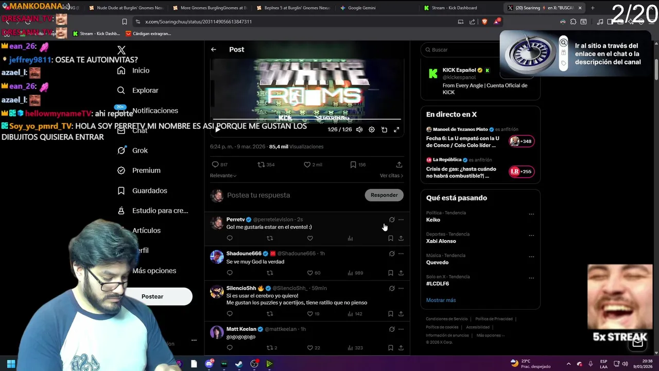Open Discord from taskbar
Image resolution: width=659 pixels, height=371 pixels.
click(x=209, y=364)
